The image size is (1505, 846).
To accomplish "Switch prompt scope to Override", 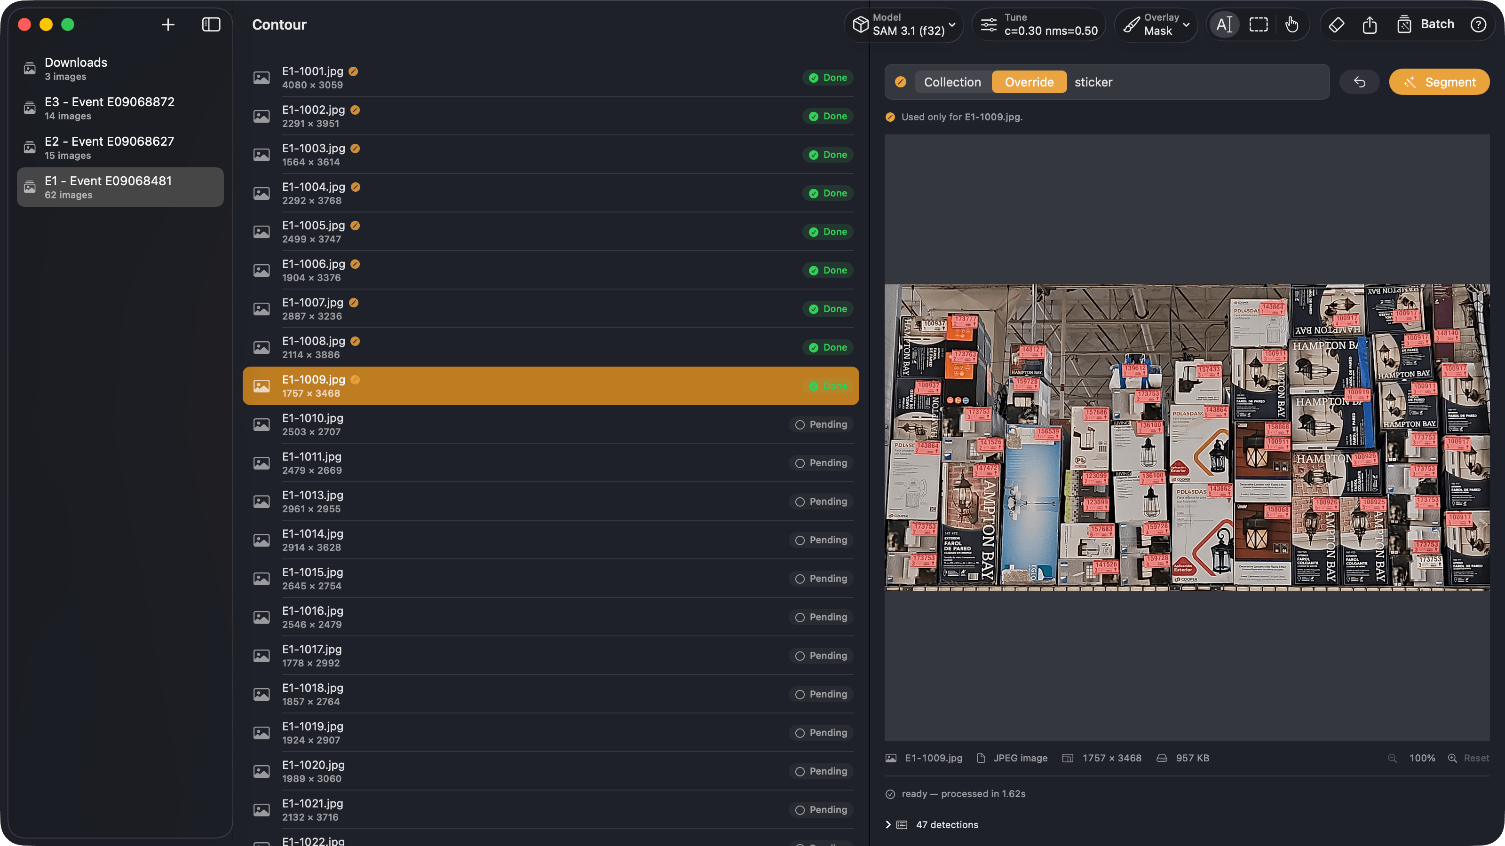I will tap(1029, 82).
